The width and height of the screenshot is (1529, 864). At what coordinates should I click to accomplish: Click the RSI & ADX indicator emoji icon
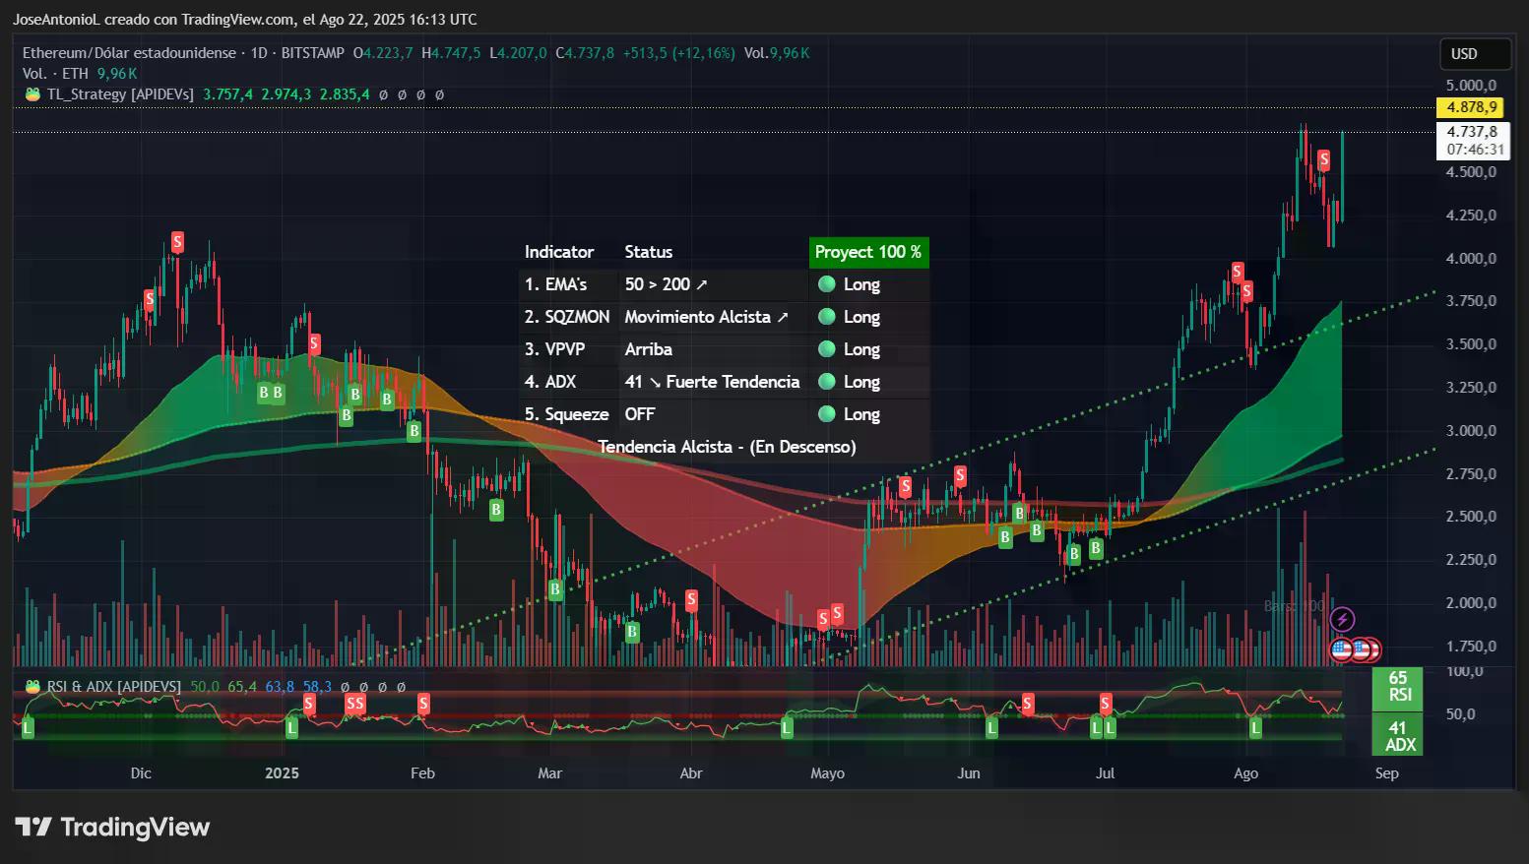tap(32, 687)
